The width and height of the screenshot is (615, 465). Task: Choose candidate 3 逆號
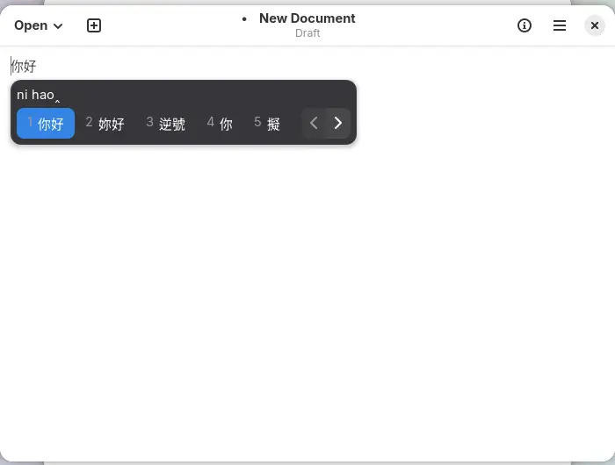click(165, 124)
